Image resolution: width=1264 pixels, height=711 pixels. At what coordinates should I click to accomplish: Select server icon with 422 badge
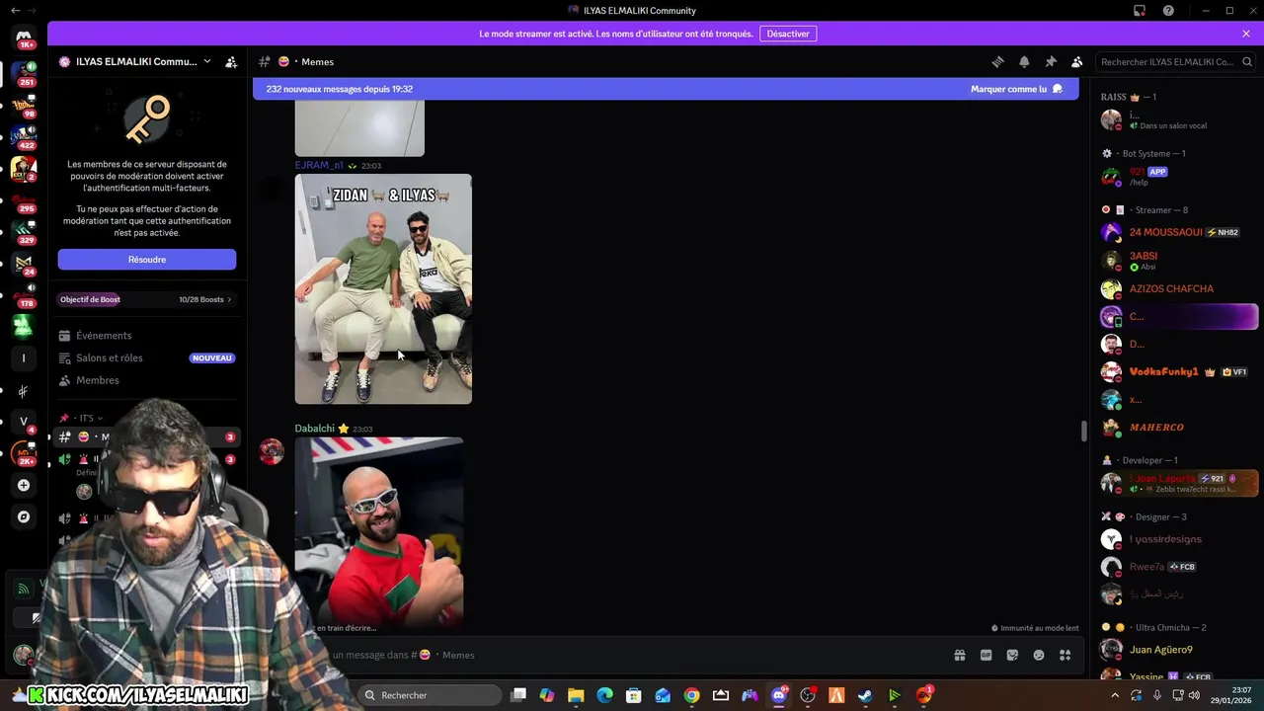(x=24, y=136)
